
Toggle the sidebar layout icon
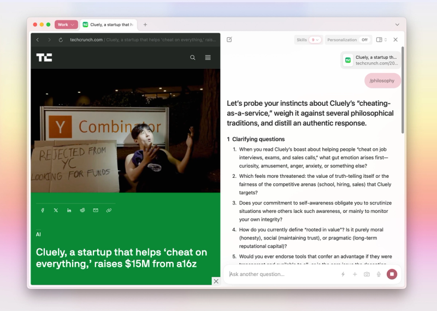pos(379,39)
